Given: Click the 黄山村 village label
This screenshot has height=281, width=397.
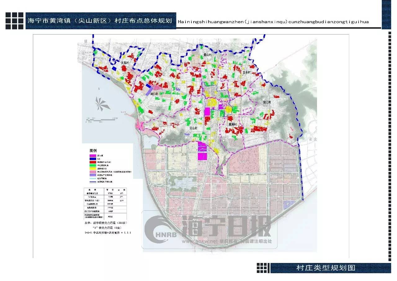Looking at the screenshot, I should click(207, 55).
